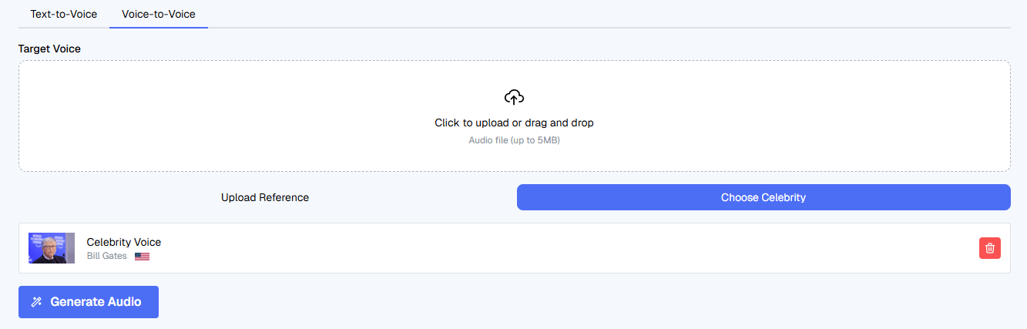1027x329 pixels.
Task: Select the Voice-to-Voice tab
Action: click(159, 14)
